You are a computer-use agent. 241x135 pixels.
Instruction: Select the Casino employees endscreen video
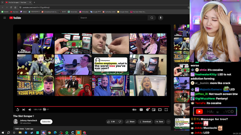pyautogui.click(x=110, y=64)
